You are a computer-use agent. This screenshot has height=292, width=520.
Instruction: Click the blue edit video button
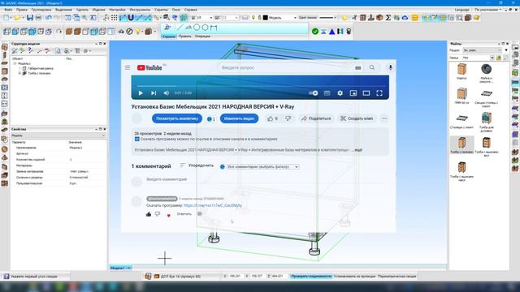coord(239,118)
